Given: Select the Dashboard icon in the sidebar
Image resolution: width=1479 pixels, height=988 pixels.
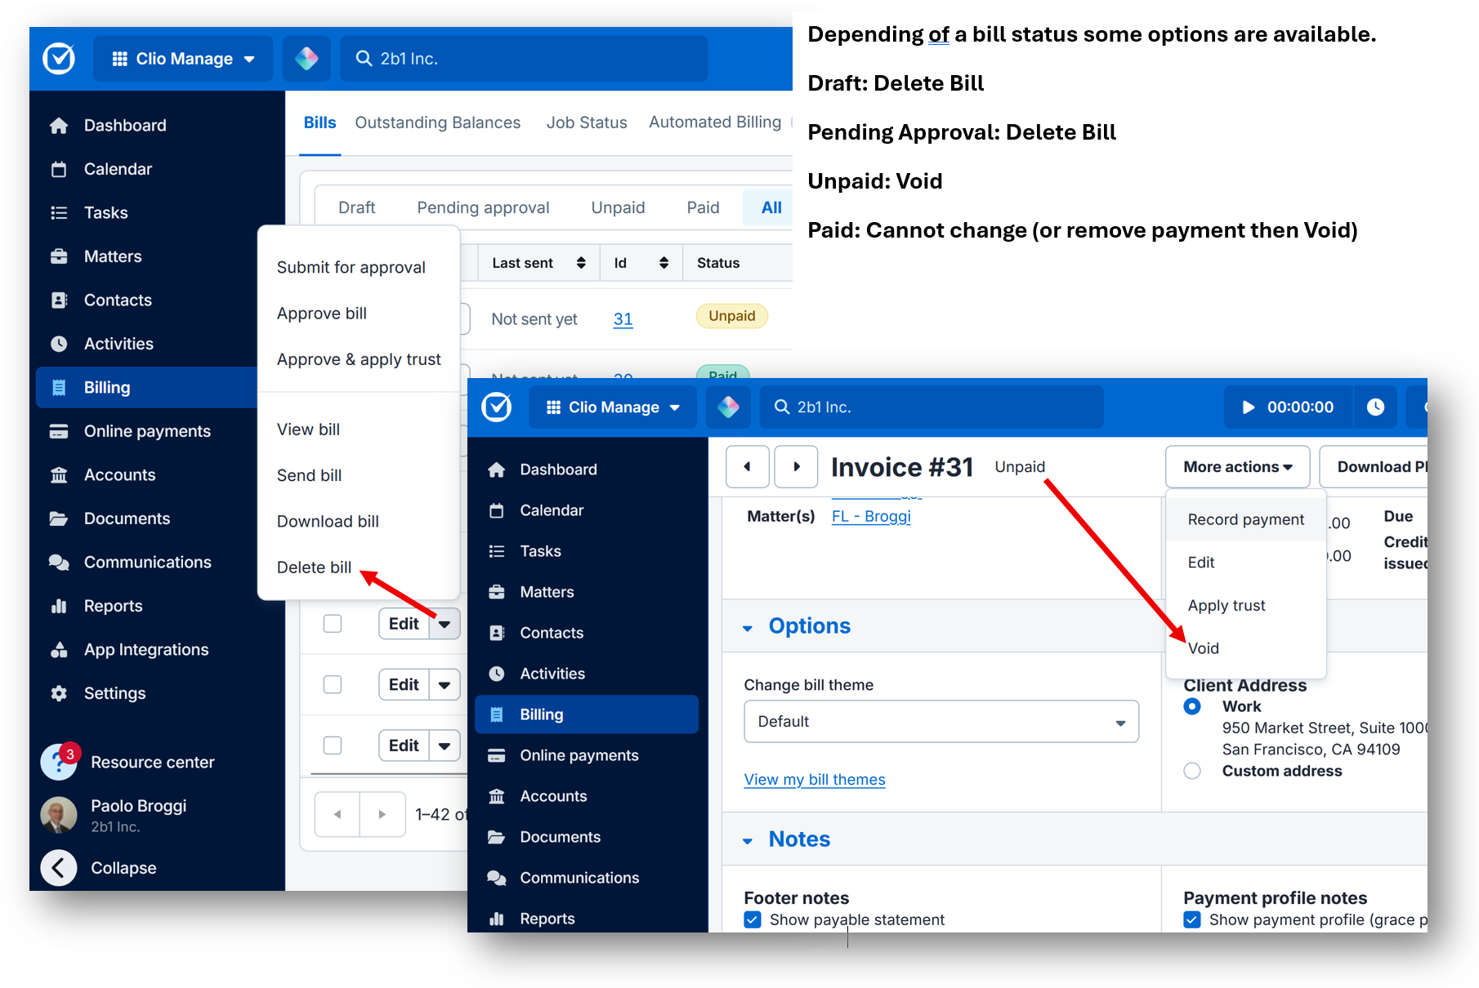Looking at the screenshot, I should pos(498,469).
